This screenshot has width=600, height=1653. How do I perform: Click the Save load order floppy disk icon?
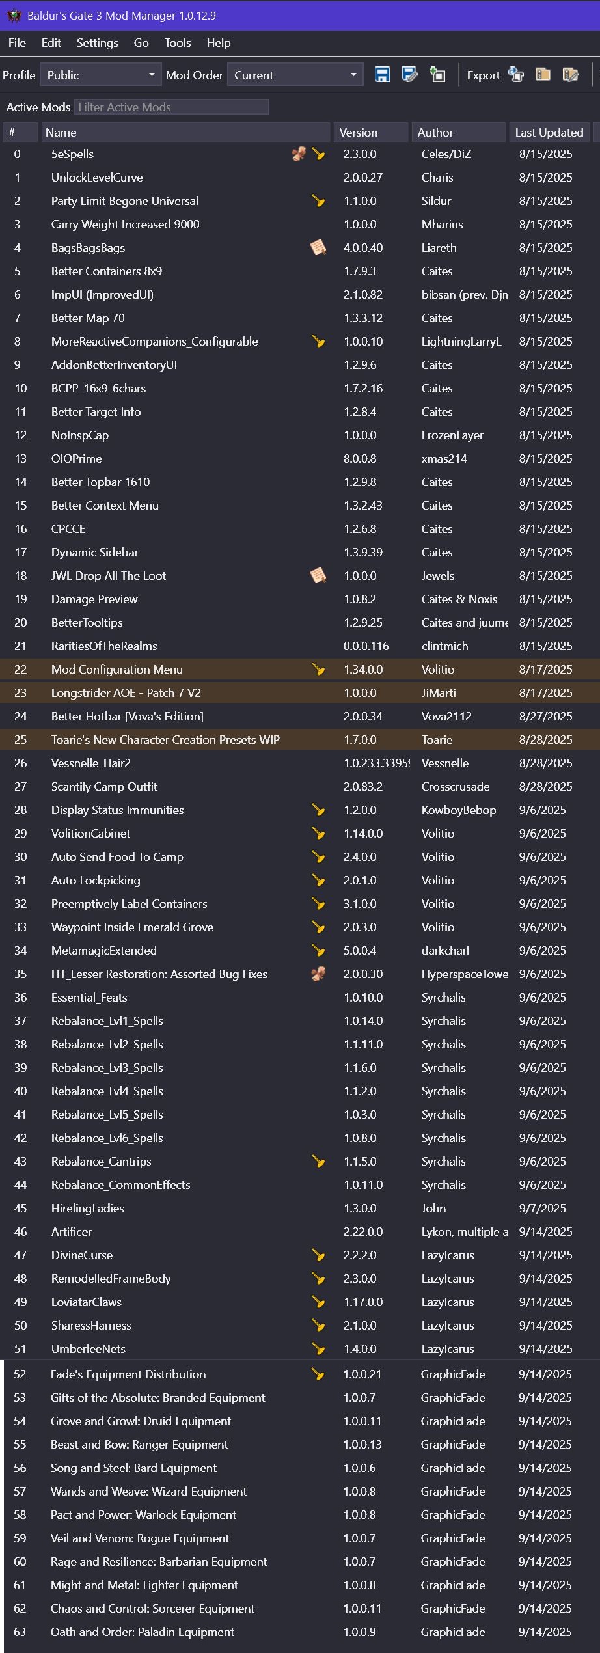382,75
